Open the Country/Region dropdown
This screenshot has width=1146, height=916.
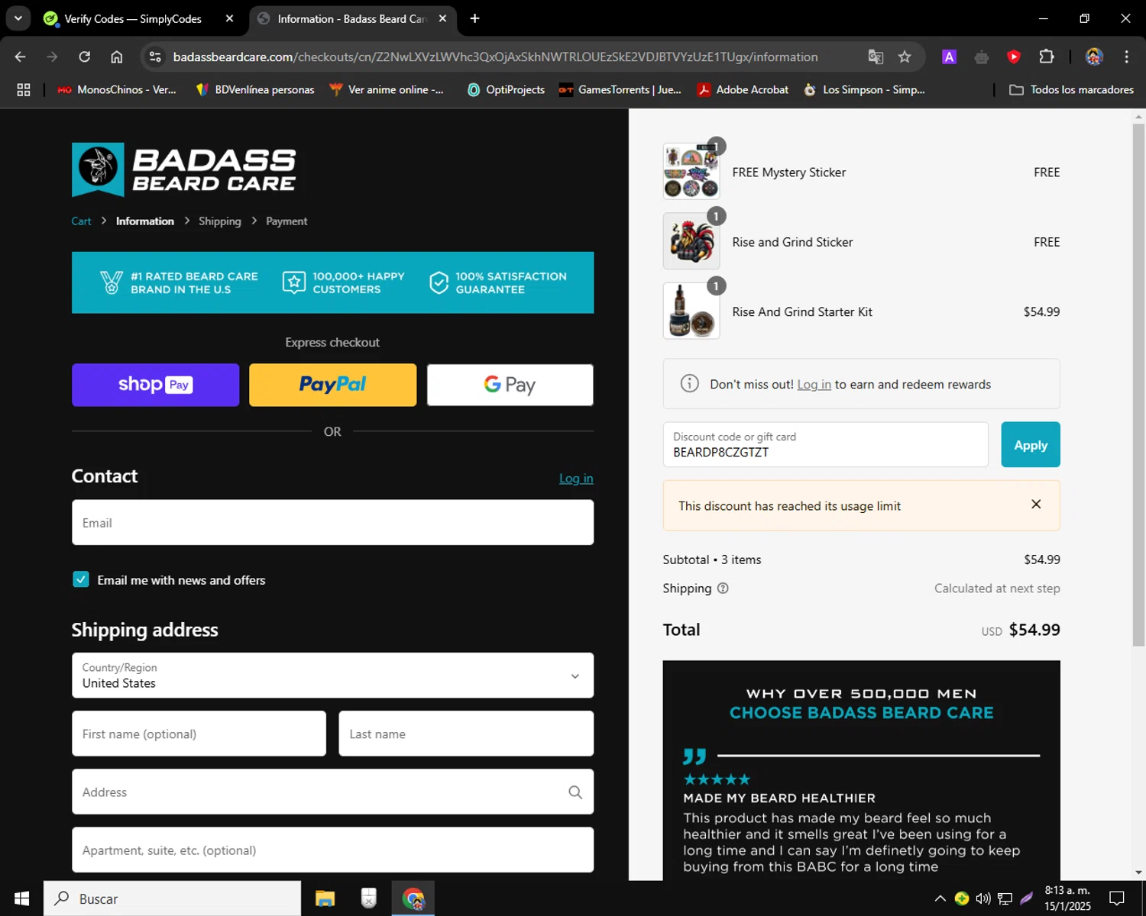tap(332, 676)
